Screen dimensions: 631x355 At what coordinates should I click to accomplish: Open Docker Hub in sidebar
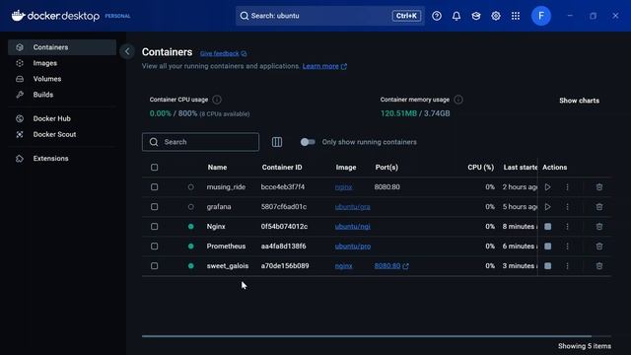[x=62, y=118]
